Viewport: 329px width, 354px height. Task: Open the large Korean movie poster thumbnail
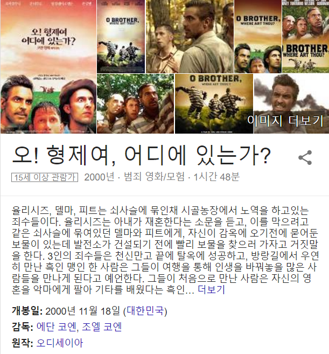pyautogui.click(x=48, y=67)
